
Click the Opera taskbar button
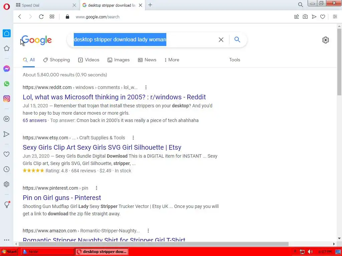click(102, 252)
